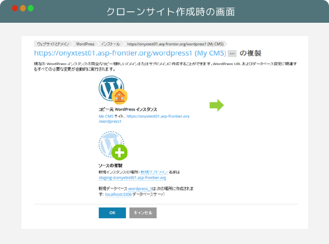Click the キャンセル button
The width and height of the screenshot is (329, 244).
tap(143, 212)
